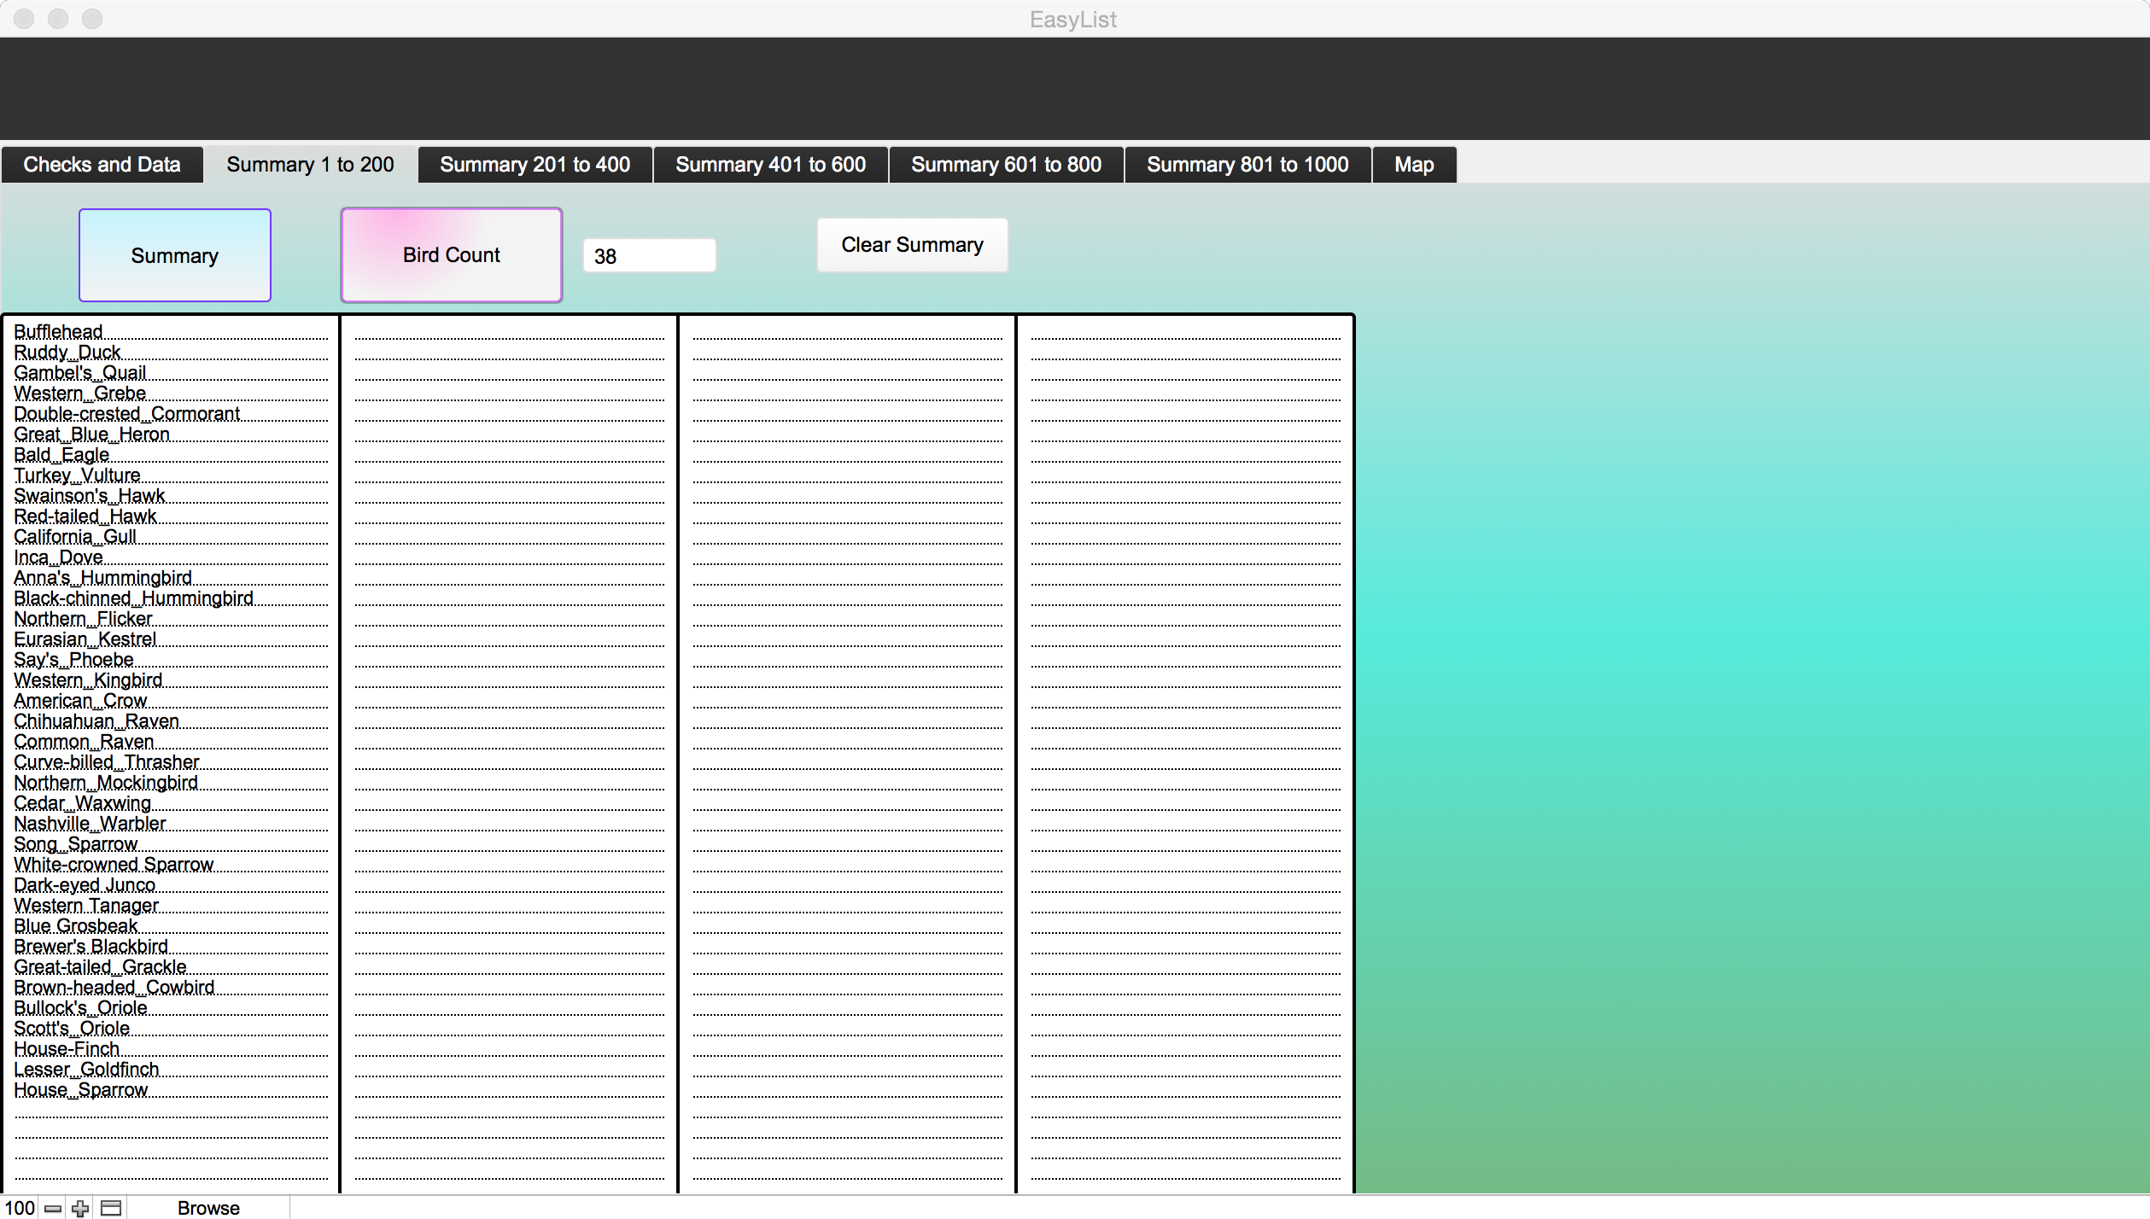Open the Browse mode pop-up menu
This screenshot has width=2150, height=1219.
[x=208, y=1208]
